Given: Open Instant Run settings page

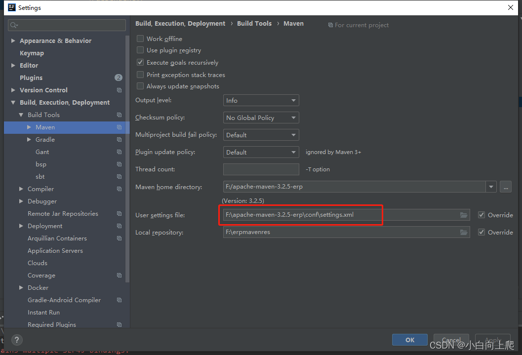Looking at the screenshot, I should pos(43,313).
